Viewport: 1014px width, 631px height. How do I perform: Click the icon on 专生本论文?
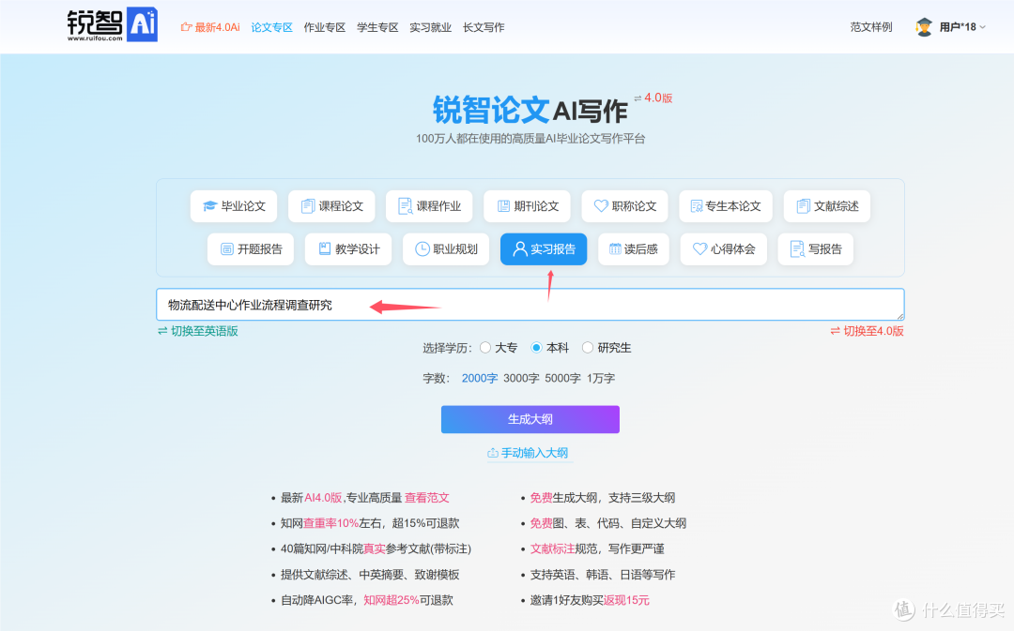(x=697, y=206)
